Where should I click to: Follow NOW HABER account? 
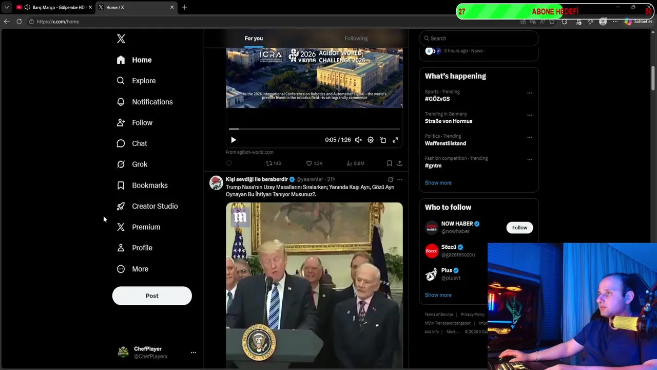(x=519, y=228)
